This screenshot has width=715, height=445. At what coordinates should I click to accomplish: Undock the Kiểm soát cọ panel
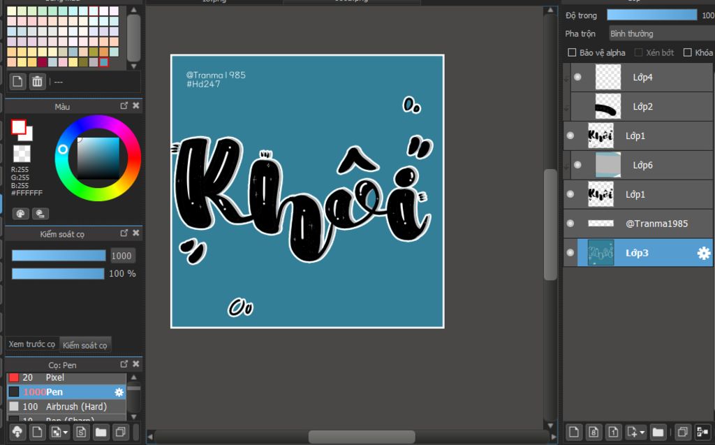(x=124, y=233)
